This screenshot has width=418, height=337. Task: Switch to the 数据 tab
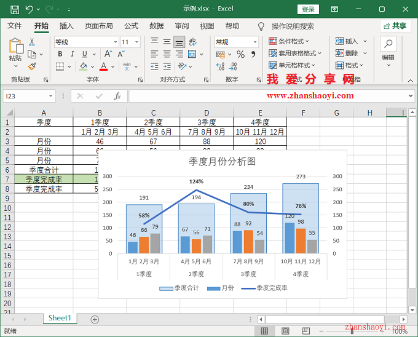tap(157, 26)
